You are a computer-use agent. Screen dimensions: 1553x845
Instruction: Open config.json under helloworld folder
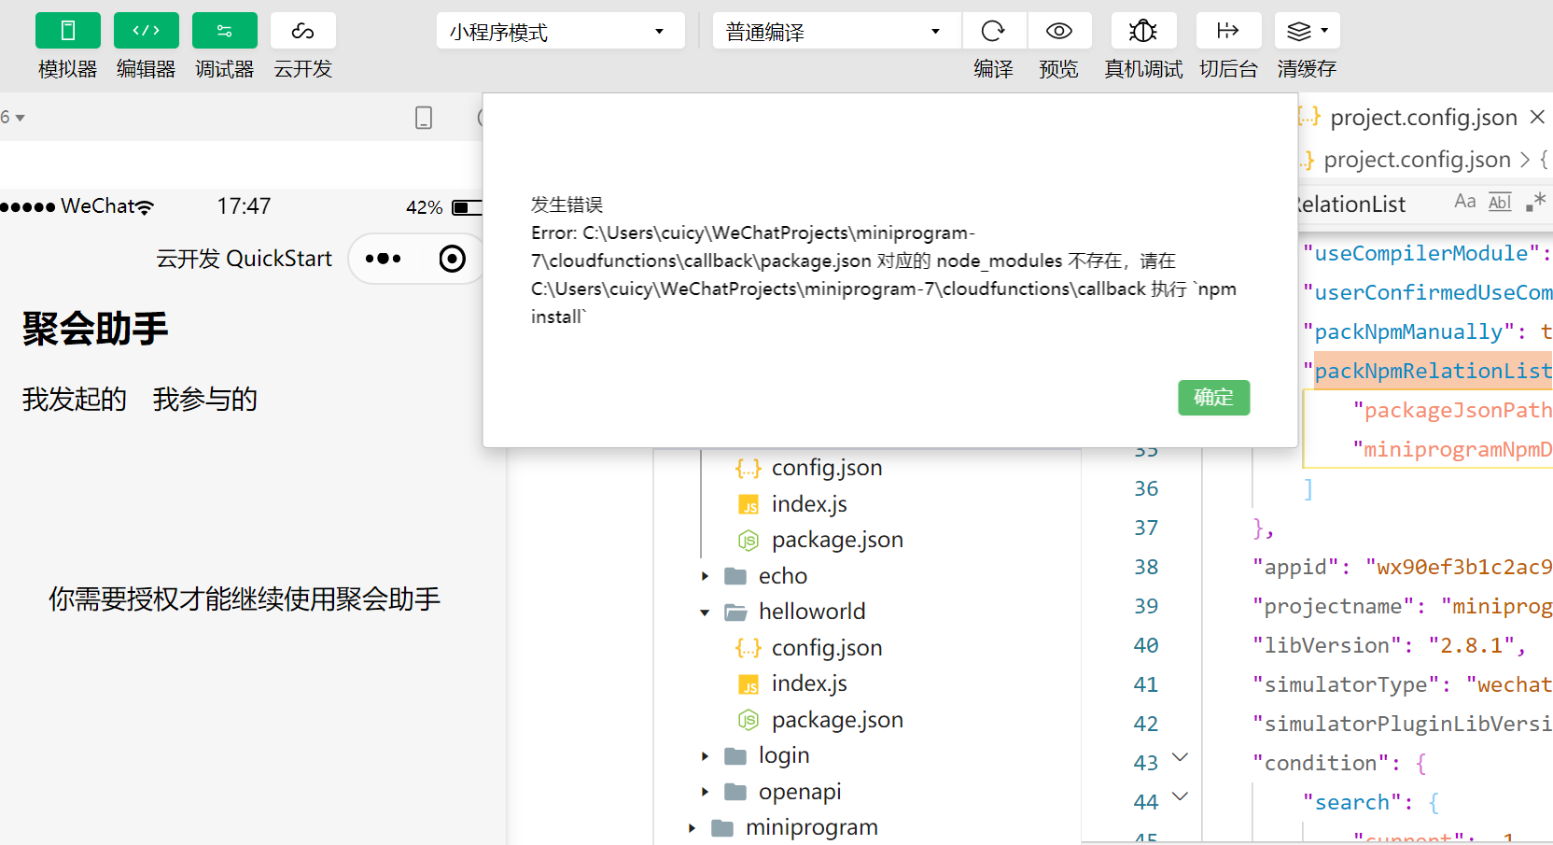[x=827, y=648]
